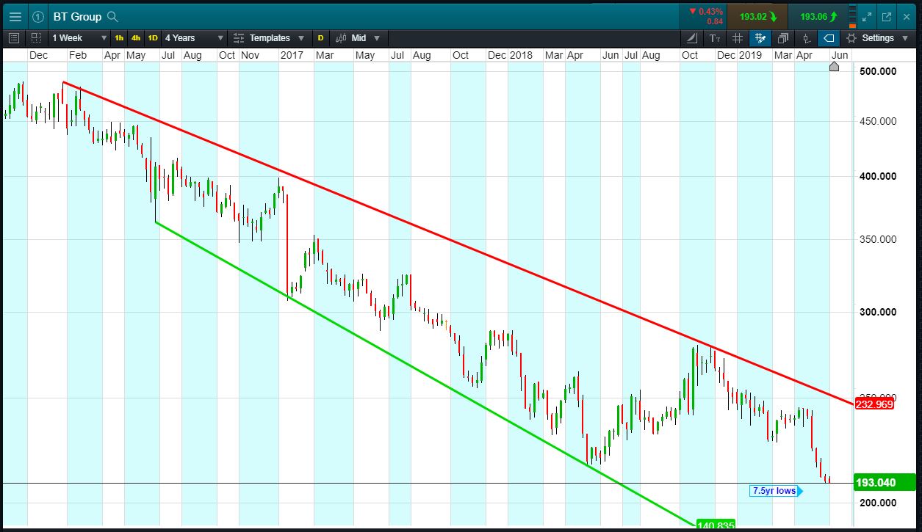922x532 pixels.
Task: Select the 1h interval shortcut
Action: tap(119, 37)
